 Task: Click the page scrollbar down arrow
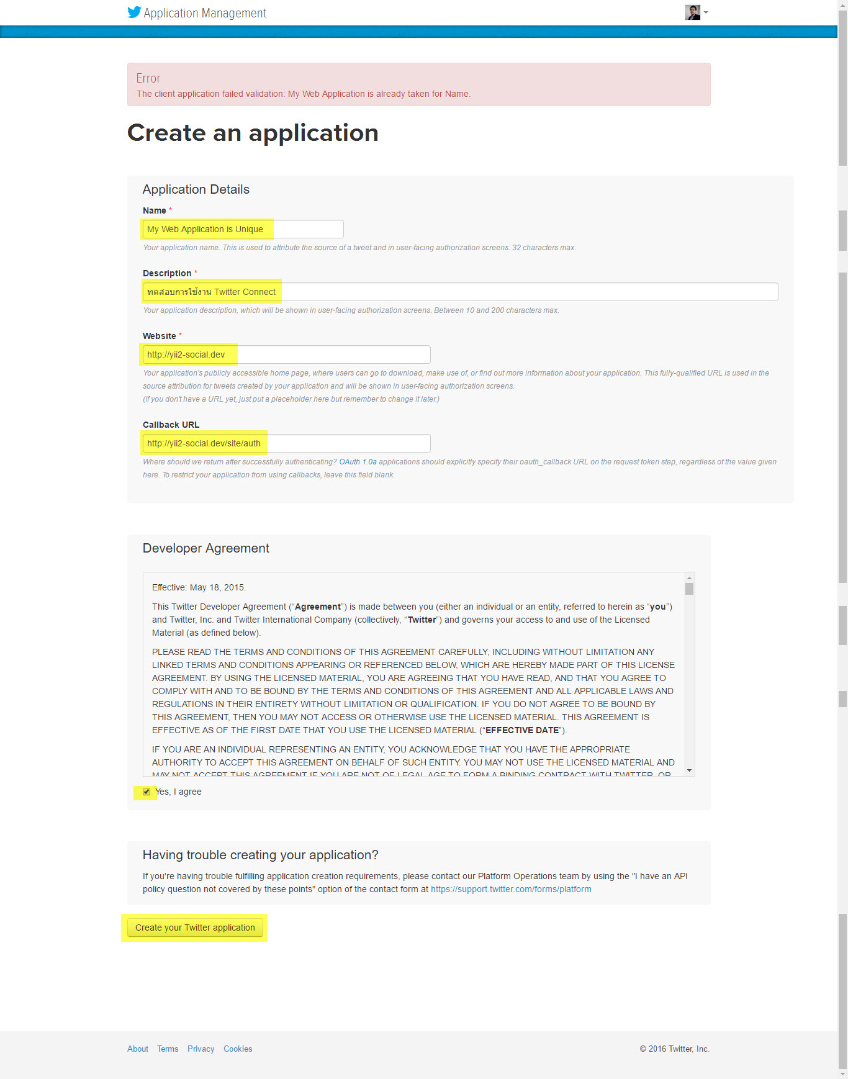(x=842, y=1073)
